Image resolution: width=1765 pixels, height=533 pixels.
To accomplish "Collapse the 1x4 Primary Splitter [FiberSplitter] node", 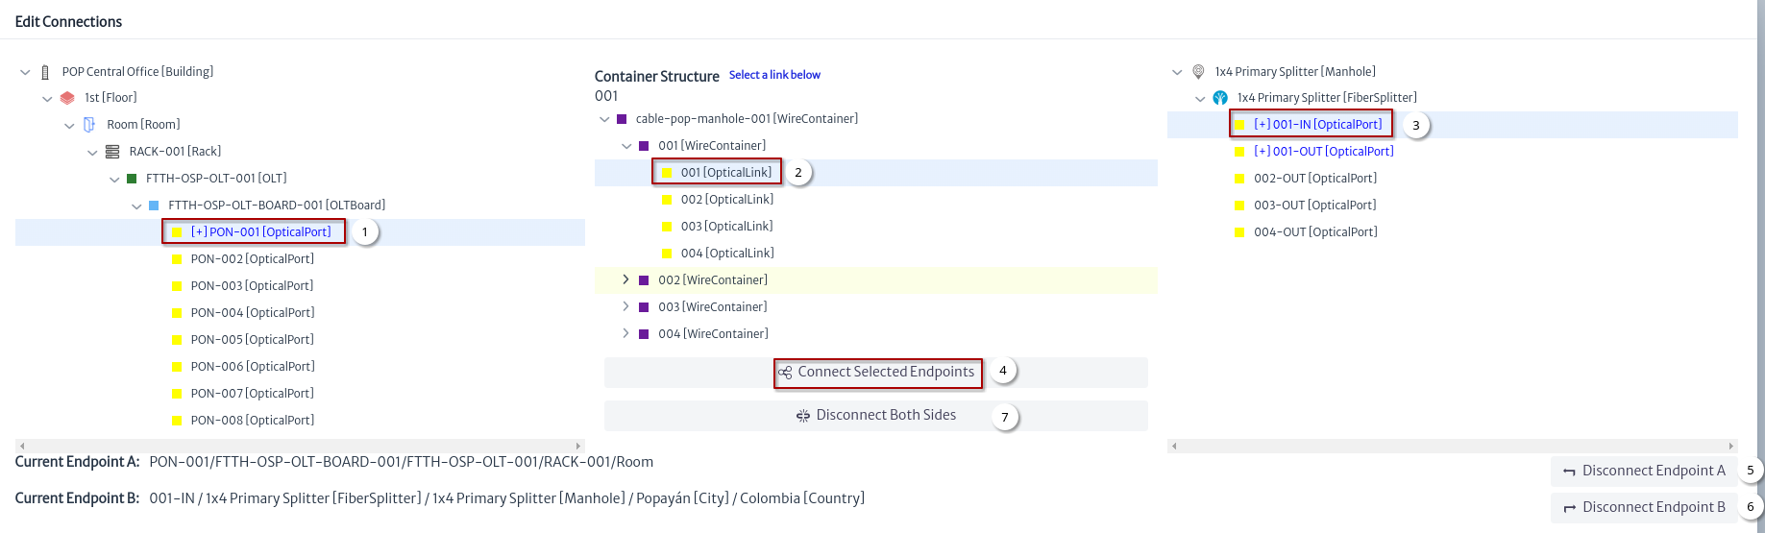I will [x=1200, y=99].
